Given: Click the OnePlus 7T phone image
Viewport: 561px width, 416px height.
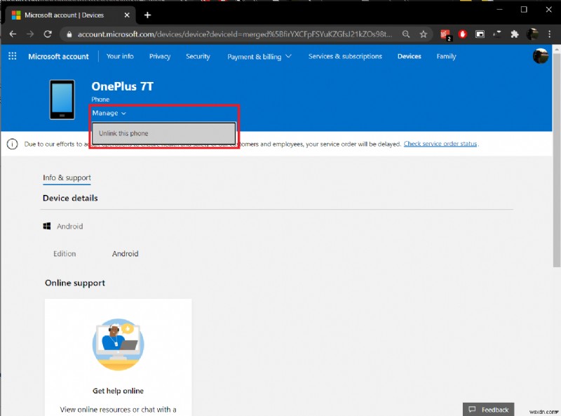Looking at the screenshot, I should [x=62, y=100].
